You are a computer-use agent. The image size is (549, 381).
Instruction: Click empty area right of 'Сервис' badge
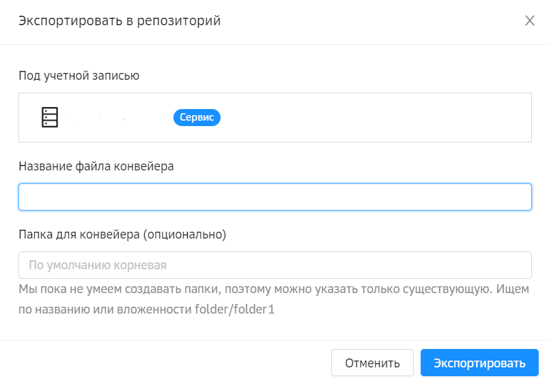pos(376,117)
